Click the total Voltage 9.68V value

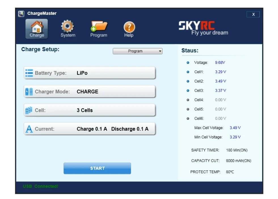coord(220,62)
